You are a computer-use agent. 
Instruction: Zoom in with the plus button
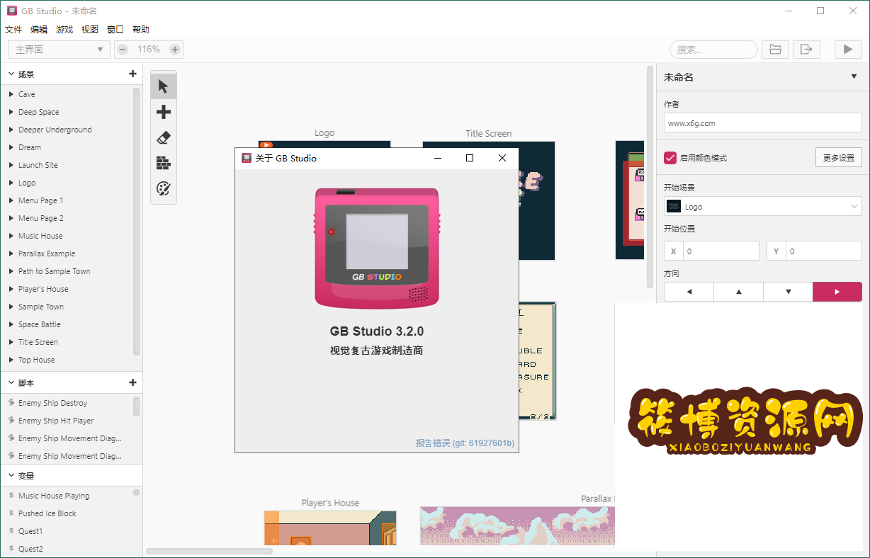[x=175, y=50]
